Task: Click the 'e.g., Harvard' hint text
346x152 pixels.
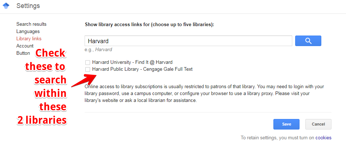Action: [x=98, y=50]
